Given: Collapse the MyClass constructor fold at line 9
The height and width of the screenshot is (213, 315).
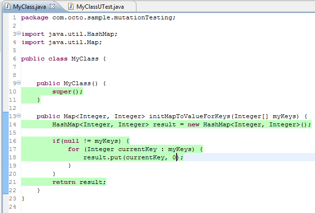Looking at the screenshot, I should coord(18,83).
